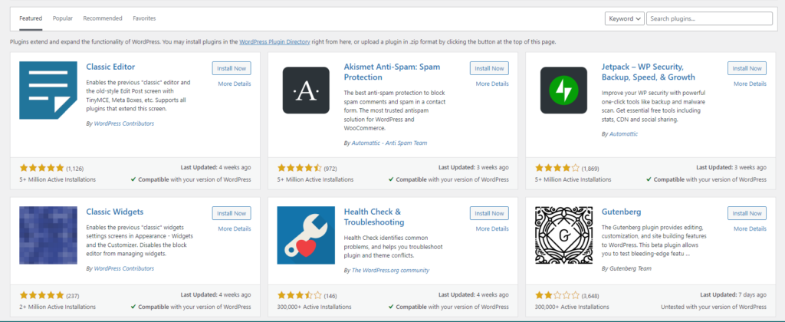
Task: Click the compatible checkmark on Classic Widgets card
Action: [x=133, y=307]
